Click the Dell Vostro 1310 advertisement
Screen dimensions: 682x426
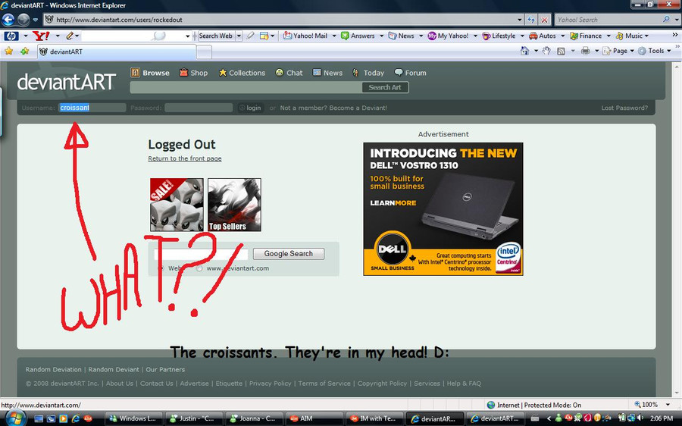443,209
